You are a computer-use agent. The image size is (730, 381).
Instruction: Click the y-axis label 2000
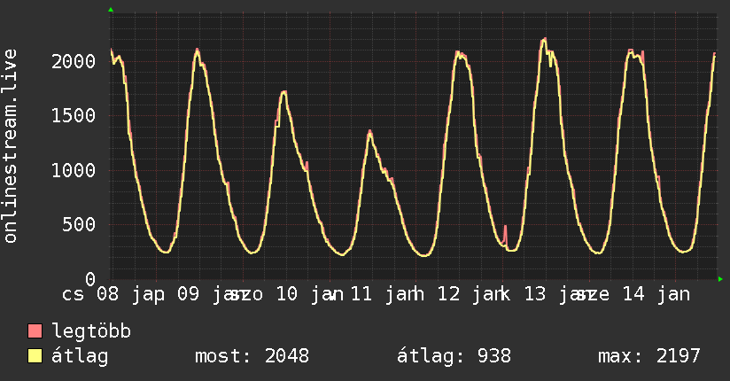(x=74, y=61)
